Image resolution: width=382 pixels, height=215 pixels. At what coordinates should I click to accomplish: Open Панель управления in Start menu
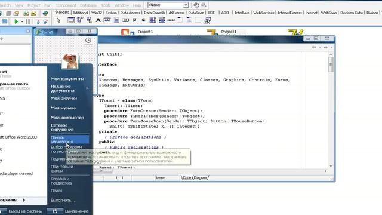pyautogui.click(x=69, y=139)
